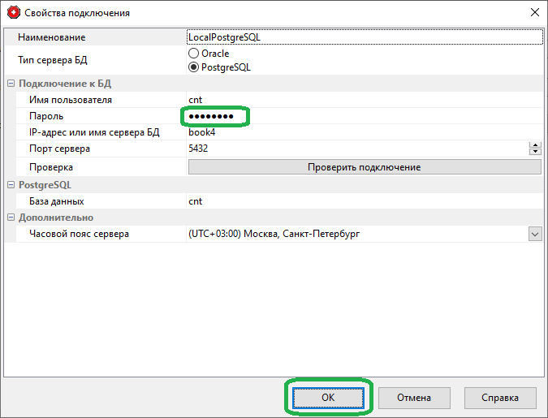Select the 'IP-адрес или имя сервера БД' label

[94, 132]
